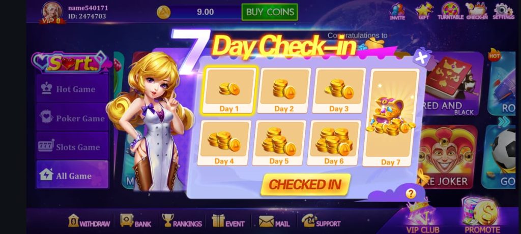Image resolution: width=521 pixels, height=234 pixels.
Task: Open the Settings gear icon
Action: point(503,11)
